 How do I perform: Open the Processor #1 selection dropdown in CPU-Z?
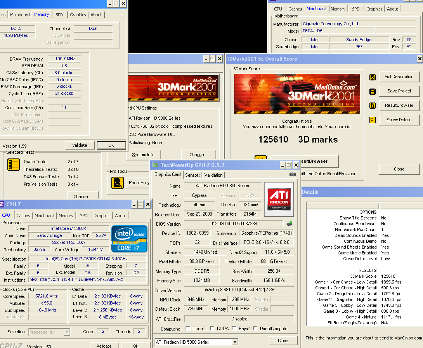(x=67, y=332)
